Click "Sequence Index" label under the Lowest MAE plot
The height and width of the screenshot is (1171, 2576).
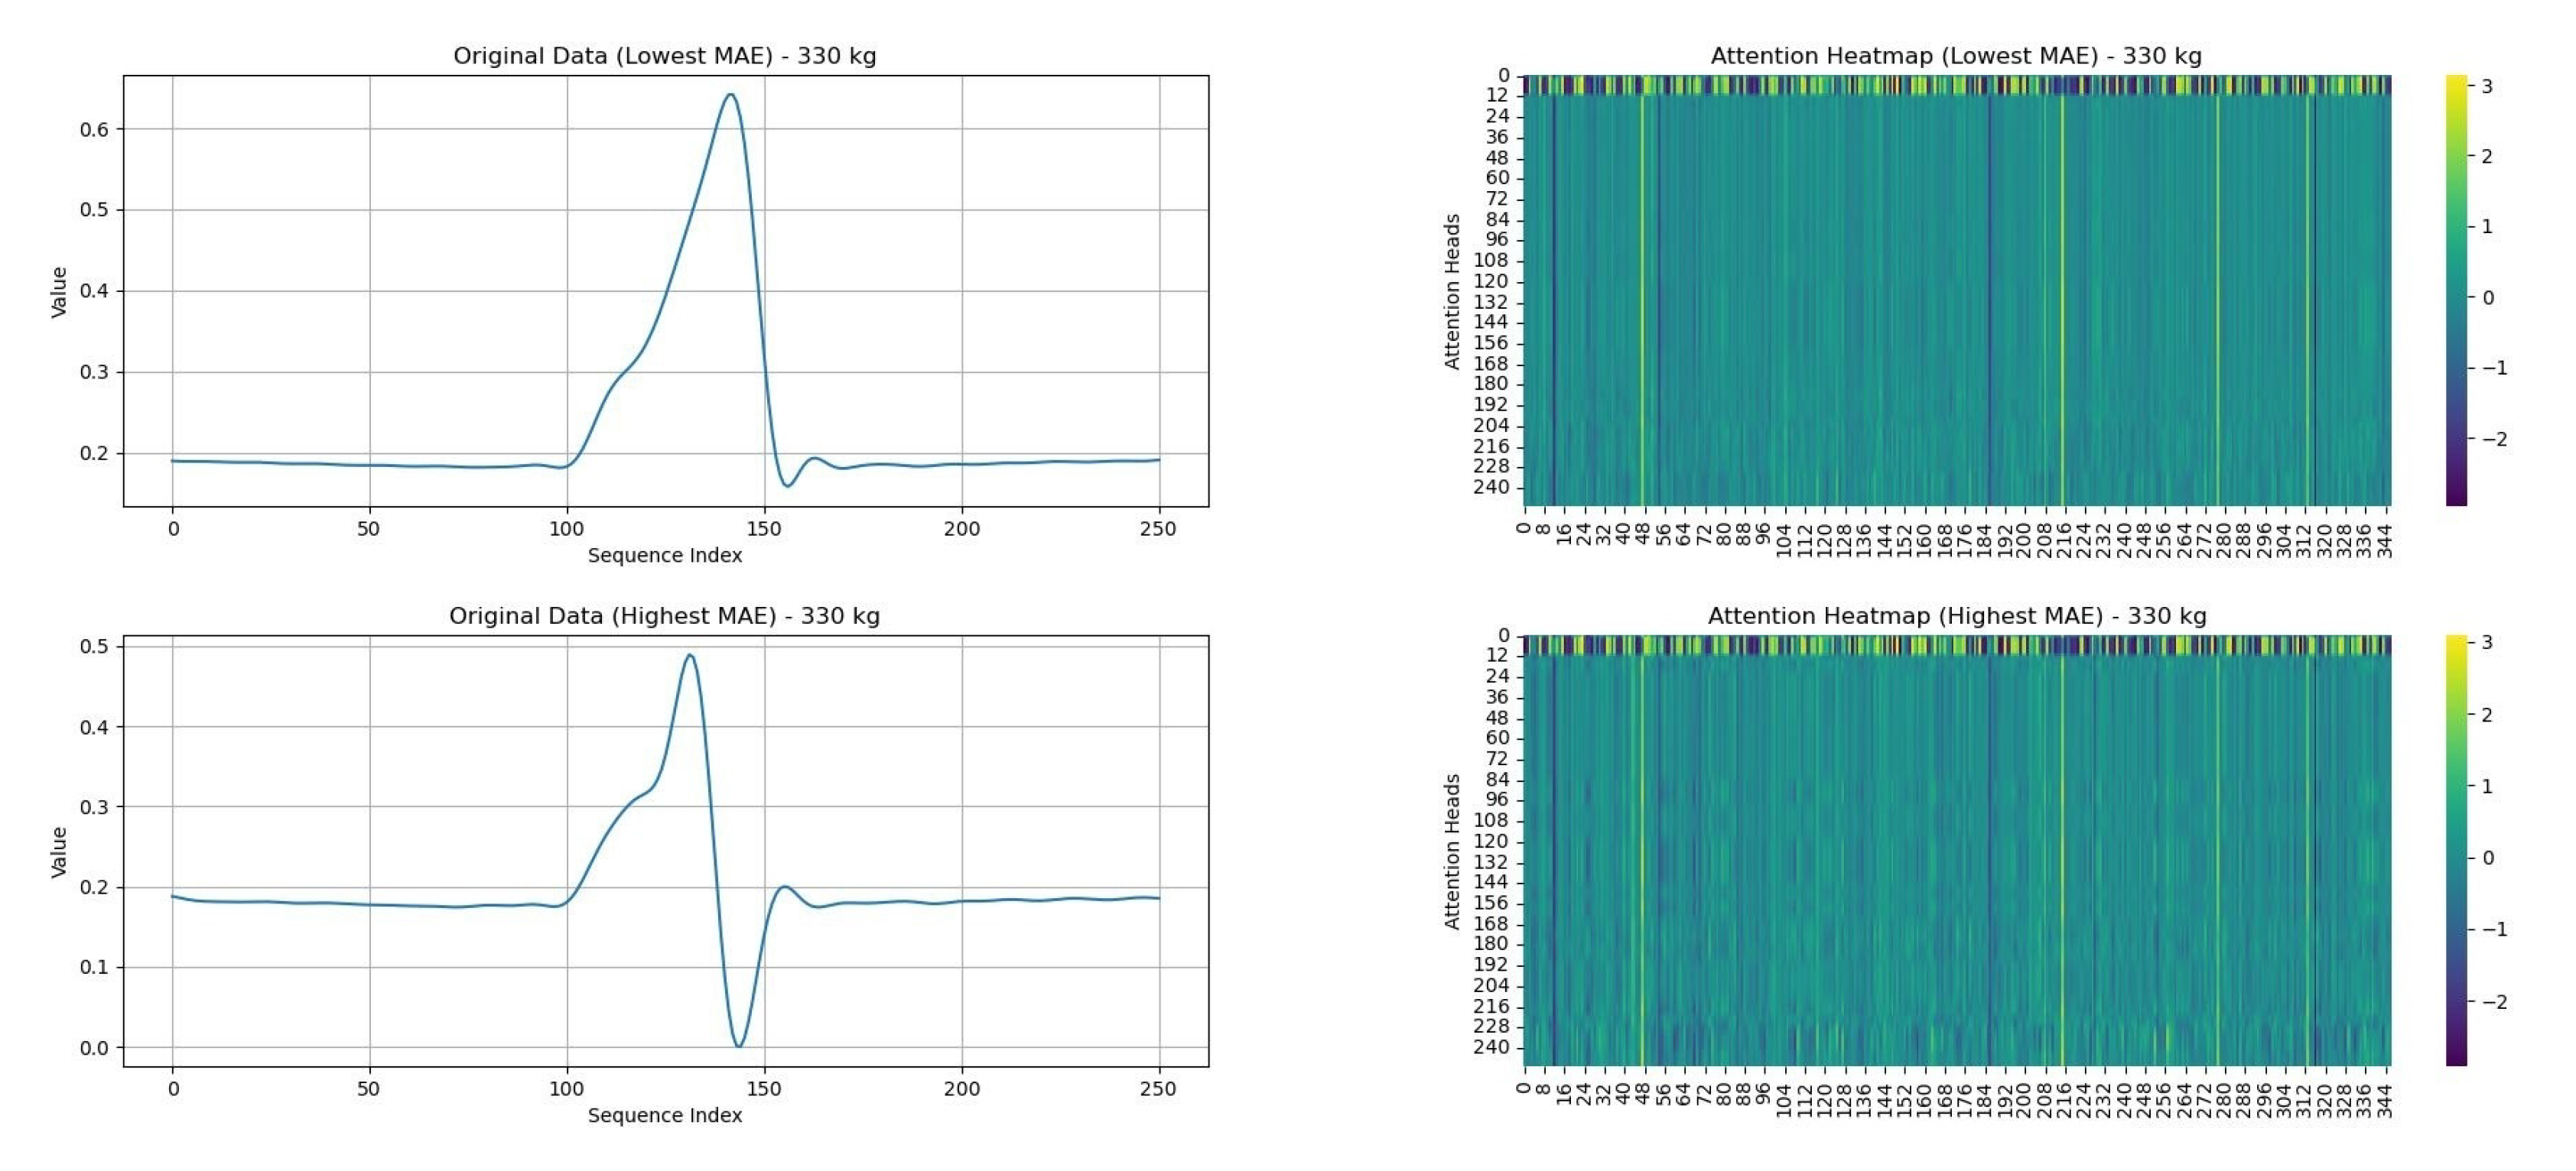[x=665, y=556]
